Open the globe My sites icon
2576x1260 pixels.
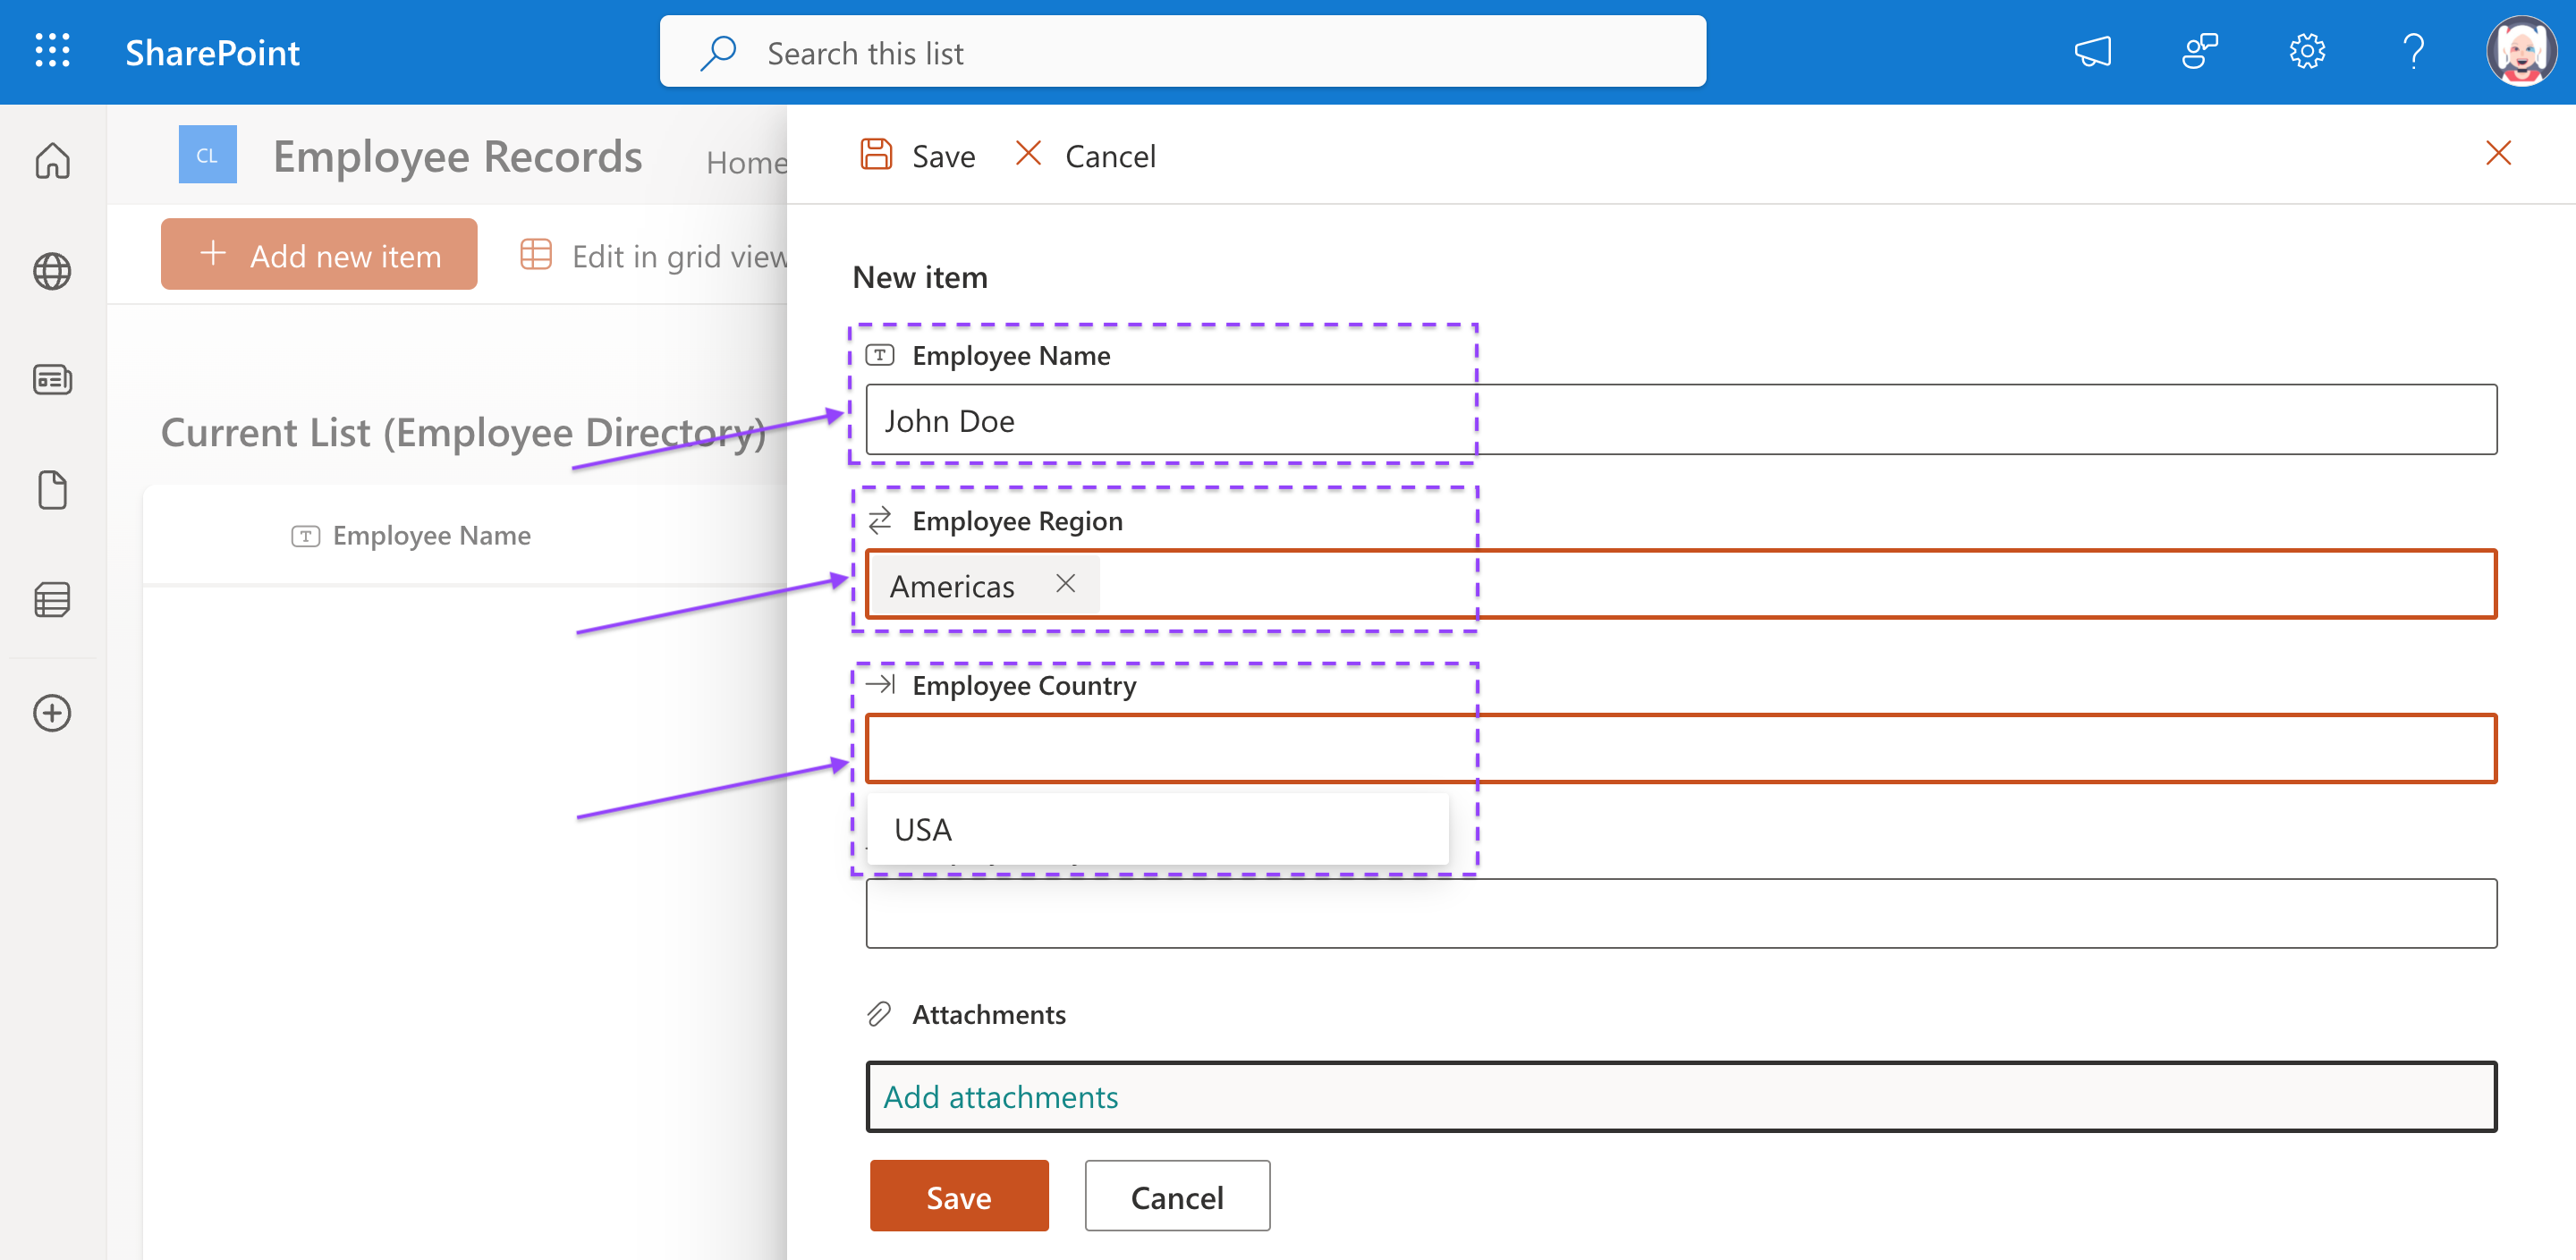click(x=52, y=271)
